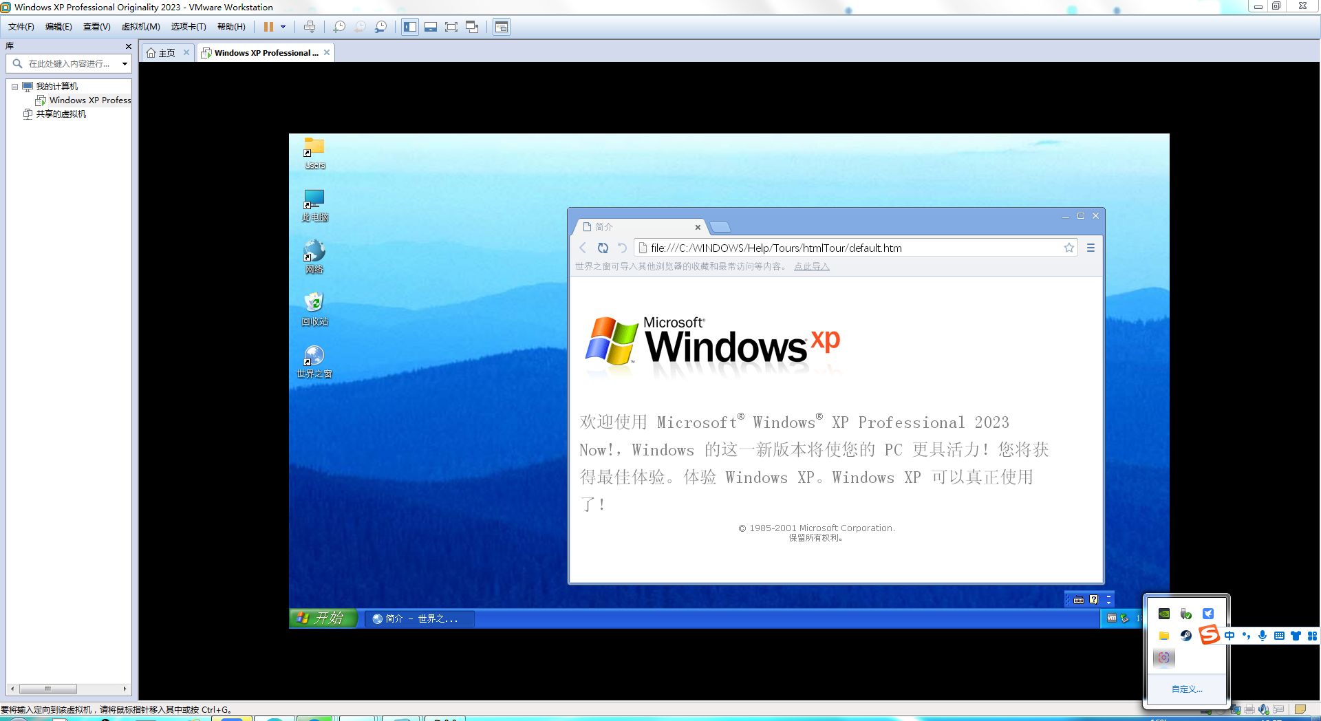1321x721 pixels.
Task: Click the 自定义... customize link
Action: pyautogui.click(x=1188, y=689)
